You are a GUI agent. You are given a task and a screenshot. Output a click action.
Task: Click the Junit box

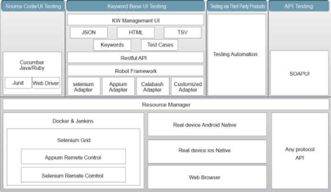[x=18, y=83]
